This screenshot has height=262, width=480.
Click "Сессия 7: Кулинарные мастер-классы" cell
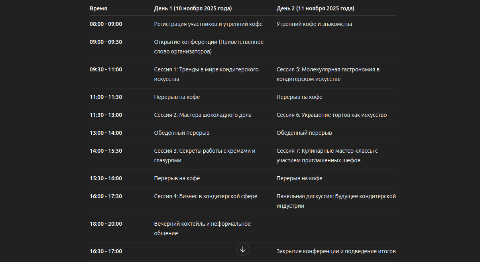tap(327, 156)
